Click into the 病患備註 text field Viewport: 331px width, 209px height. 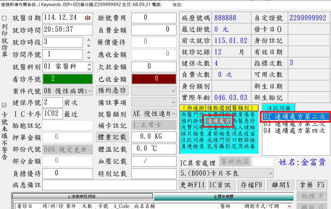pyautogui.click(x=109, y=185)
